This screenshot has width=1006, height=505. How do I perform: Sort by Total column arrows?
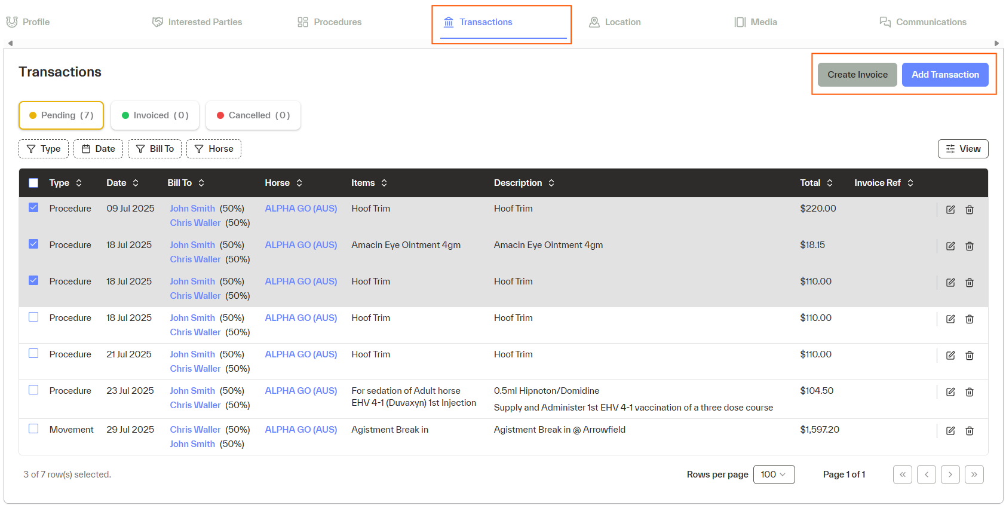pyautogui.click(x=830, y=183)
